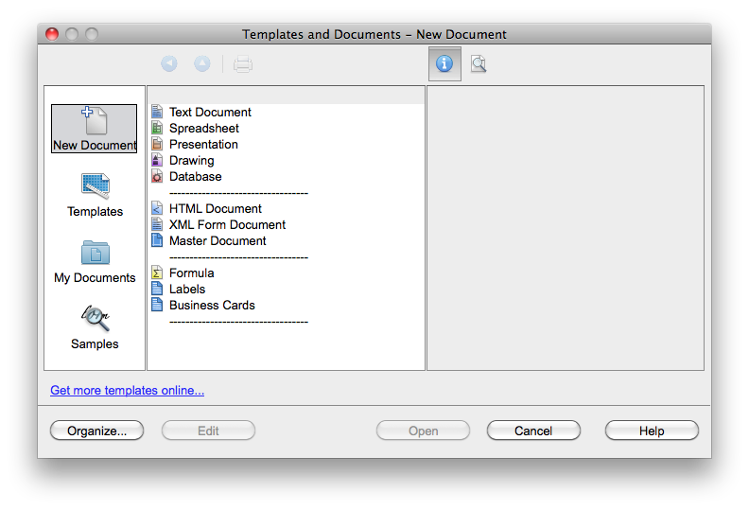Click the Spreadsheet file icon
The height and width of the screenshot is (510, 749).
point(157,128)
